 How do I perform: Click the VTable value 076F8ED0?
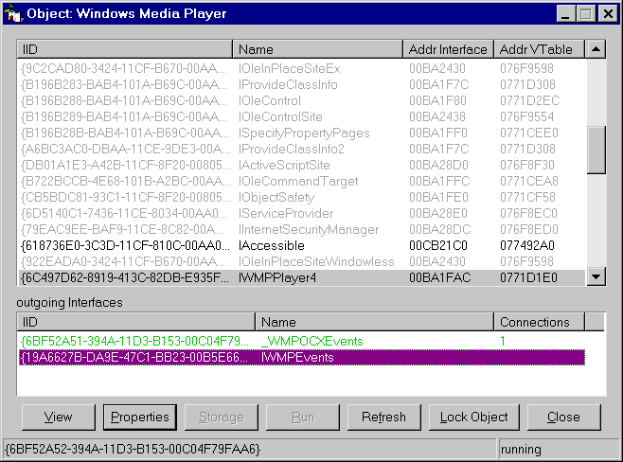click(529, 229)
